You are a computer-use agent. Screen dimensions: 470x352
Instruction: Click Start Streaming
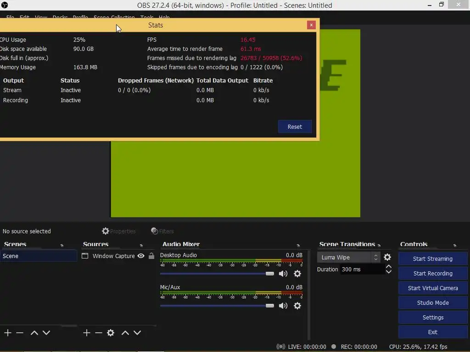pyautogui.click(x=432, y=258)
